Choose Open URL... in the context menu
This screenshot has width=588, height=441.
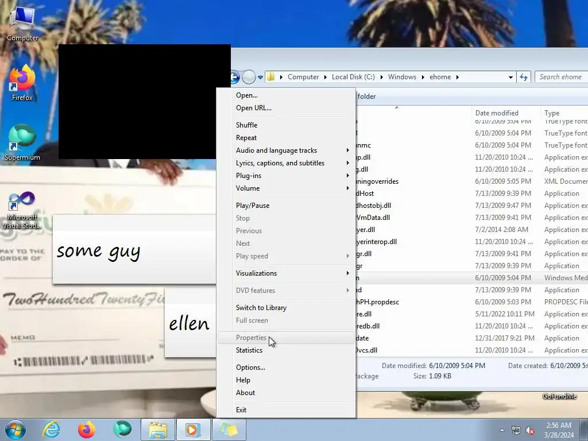point(286,108)
